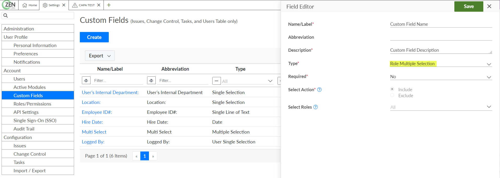The height and width of the screenshot is (178, 500).
Task: Close the Settings tab
Action: (64, 5)
